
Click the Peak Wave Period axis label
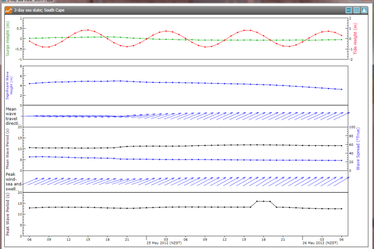(x=8, y=214)
